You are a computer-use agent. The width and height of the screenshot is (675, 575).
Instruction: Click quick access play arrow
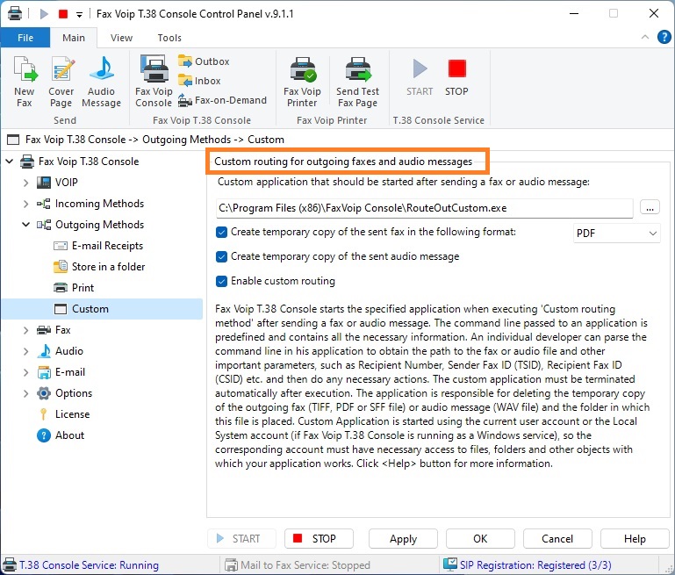coord(44,14)
